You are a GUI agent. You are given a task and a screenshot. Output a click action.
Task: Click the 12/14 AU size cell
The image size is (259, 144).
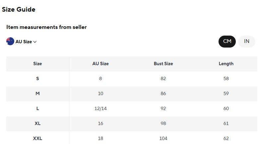100,108
